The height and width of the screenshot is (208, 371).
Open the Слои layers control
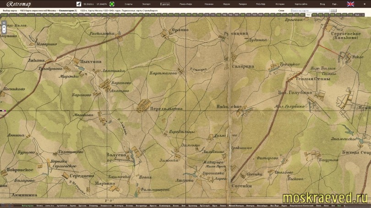point(281,11)
